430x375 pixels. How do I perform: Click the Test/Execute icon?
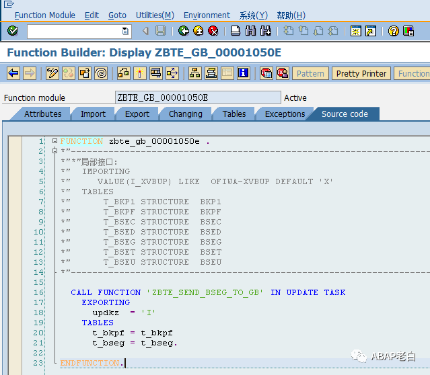[x=156, y=73]
